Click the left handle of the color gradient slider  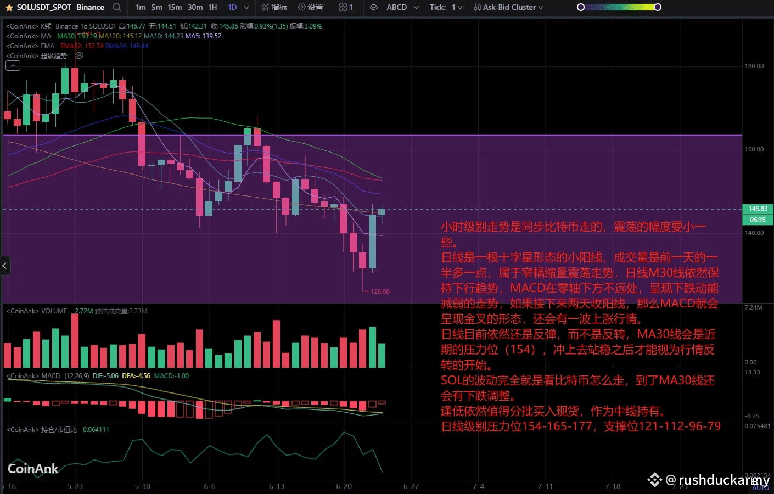pos(581,7)
